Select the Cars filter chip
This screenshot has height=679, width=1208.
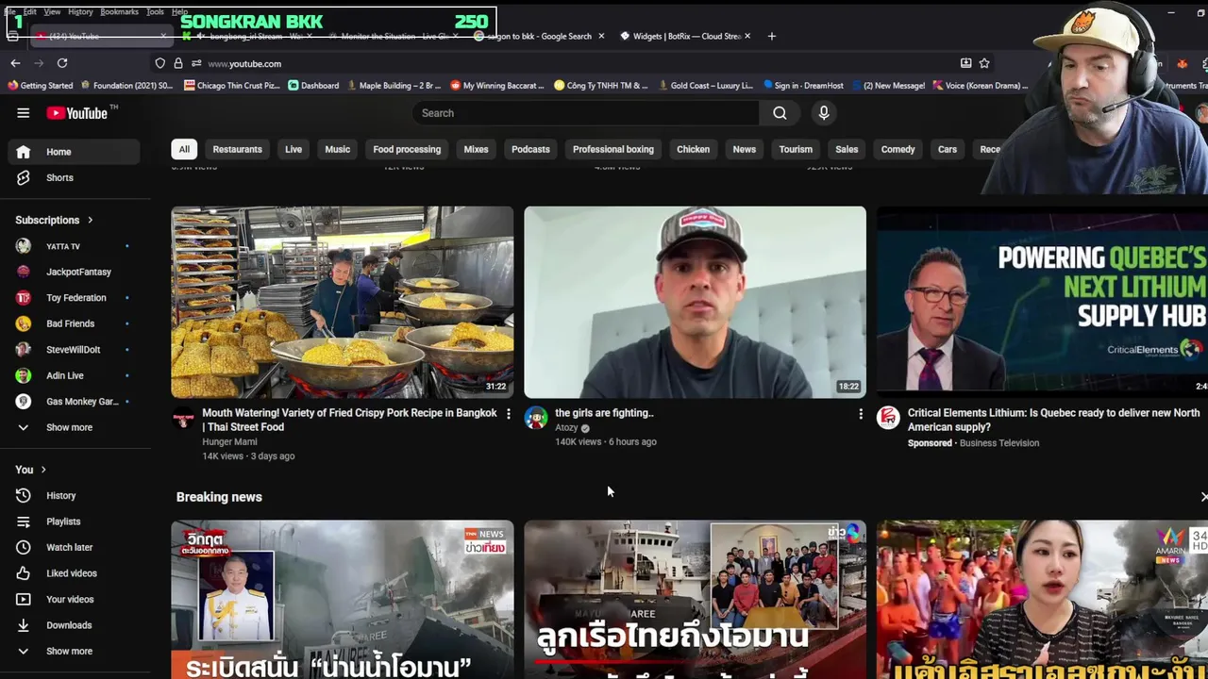point(948,149)
